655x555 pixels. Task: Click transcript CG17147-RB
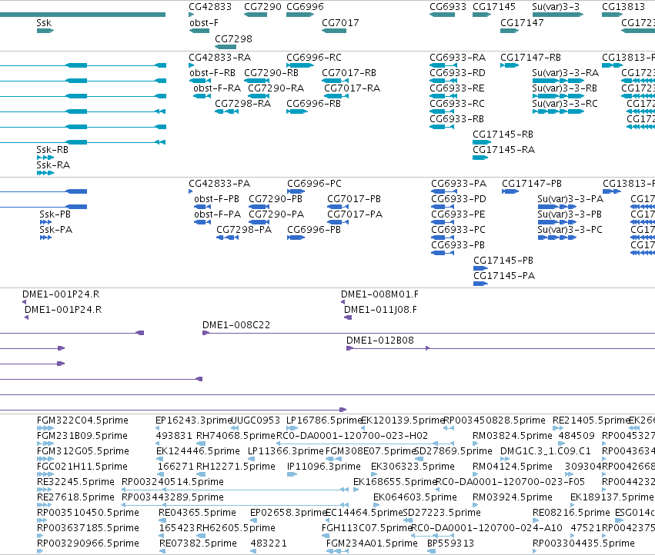530,57
